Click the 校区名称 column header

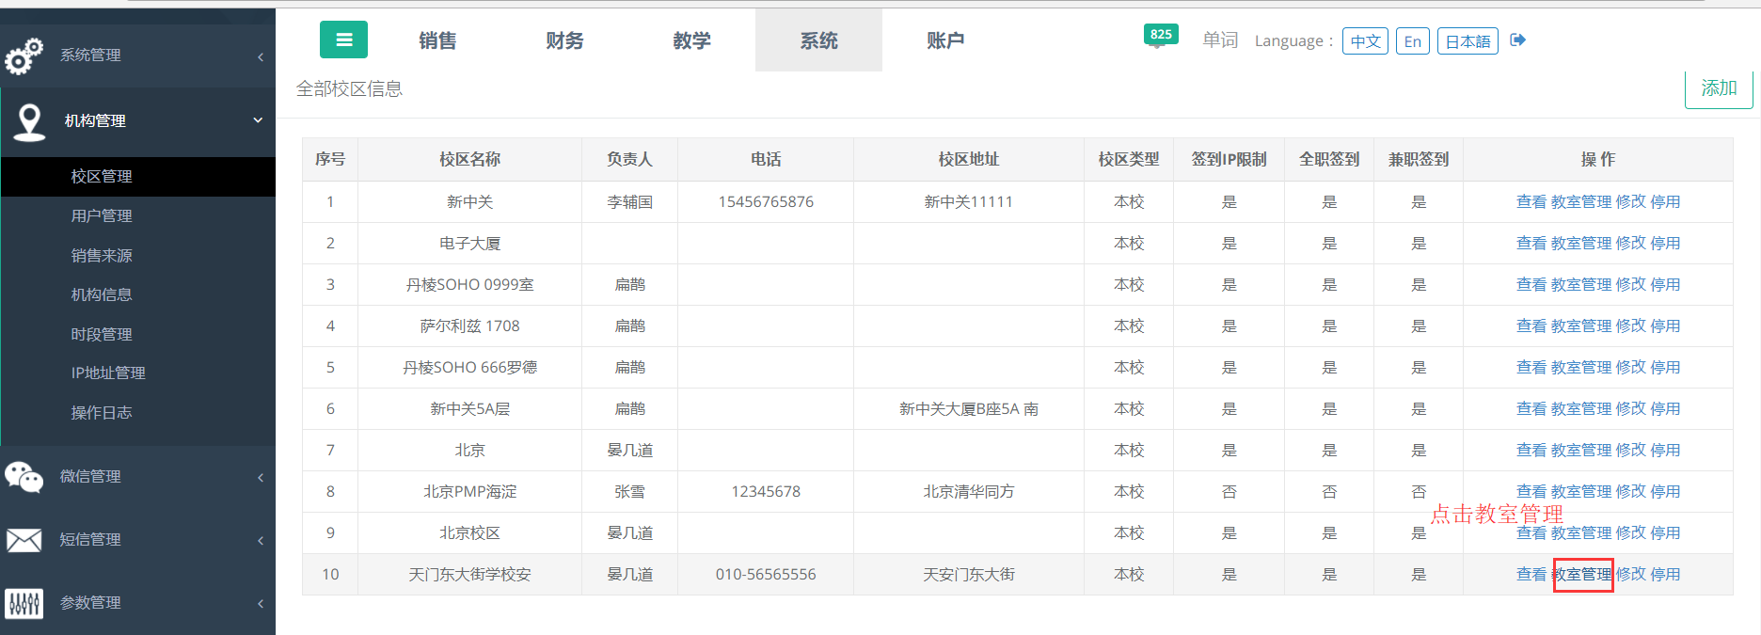[x=470, y=160]
